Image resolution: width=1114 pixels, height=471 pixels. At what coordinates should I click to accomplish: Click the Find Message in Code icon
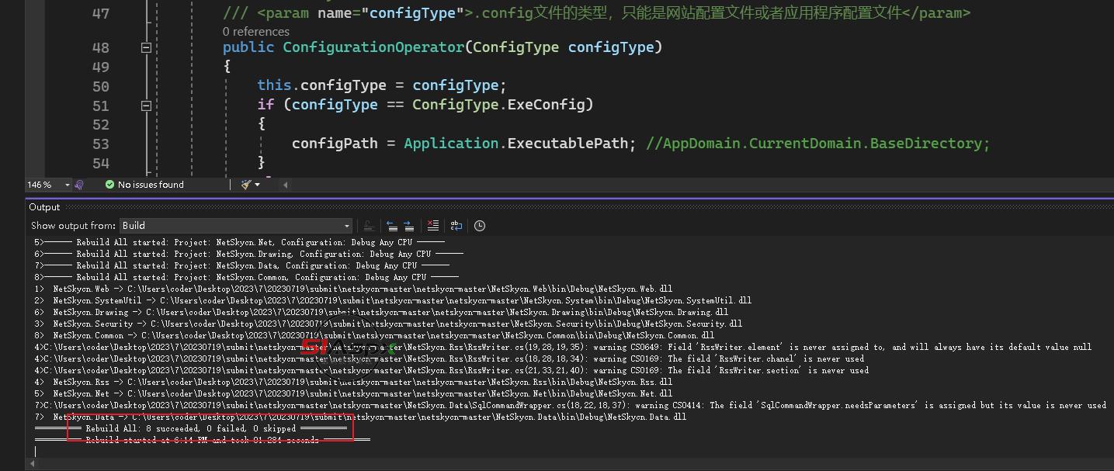click(x=369, y=226)
